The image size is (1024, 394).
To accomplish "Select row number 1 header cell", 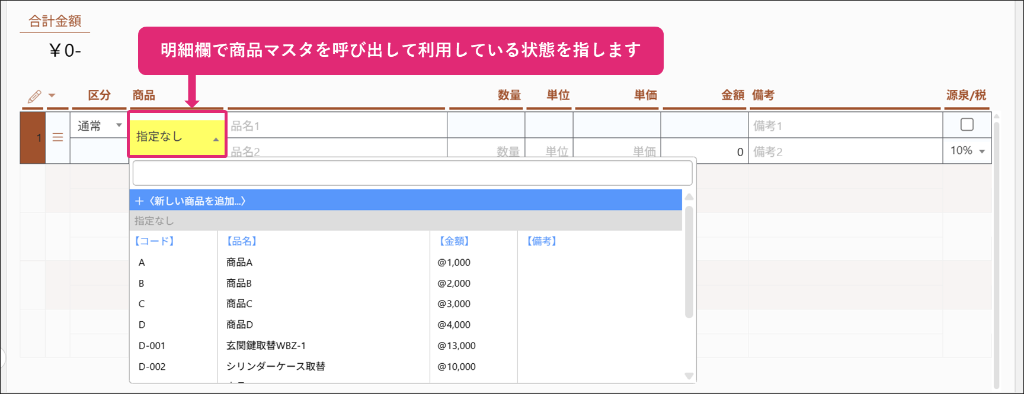I will pos(33,137).
